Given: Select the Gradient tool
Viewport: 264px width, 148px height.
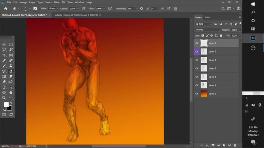Looking at the screenshot, I should click(x=4, y=77).
